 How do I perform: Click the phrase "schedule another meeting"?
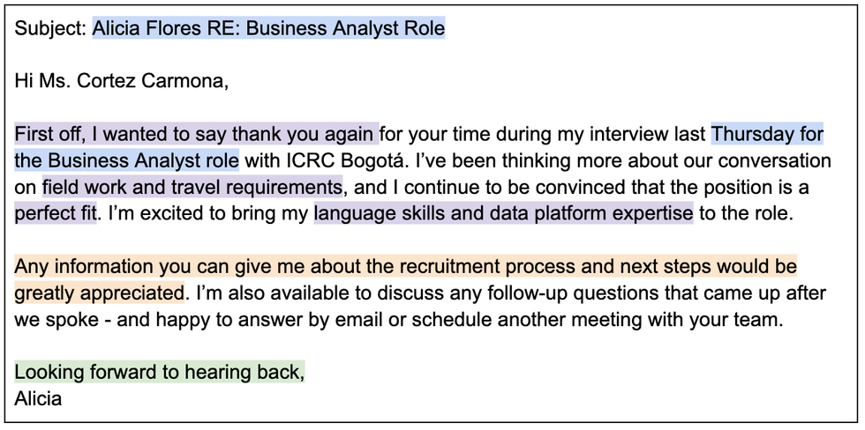tap(522, 319)
